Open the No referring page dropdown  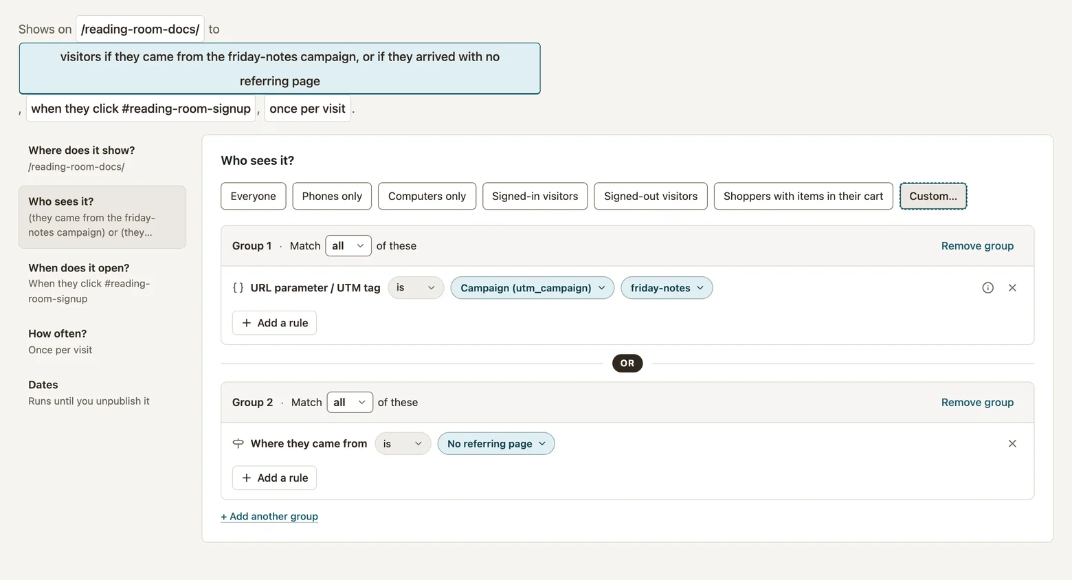pyautogui.click(x=496, y=444)
